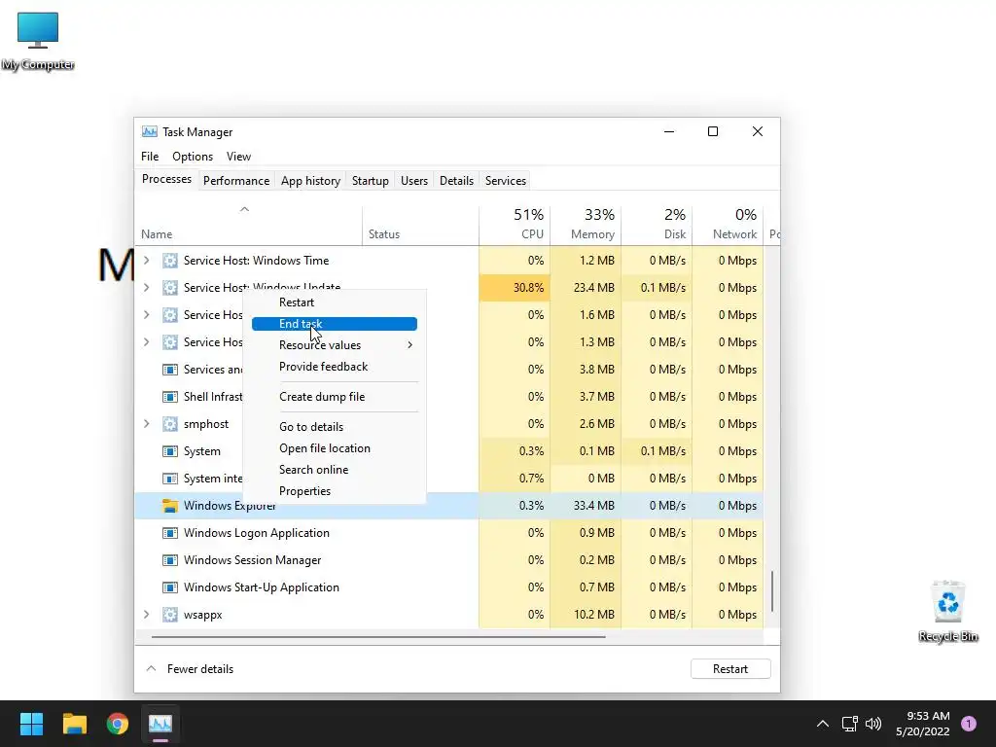Click the Service Host: Windows Time gear icon
The height and width of the screenshot is (747, 996).
click(169, 261)
